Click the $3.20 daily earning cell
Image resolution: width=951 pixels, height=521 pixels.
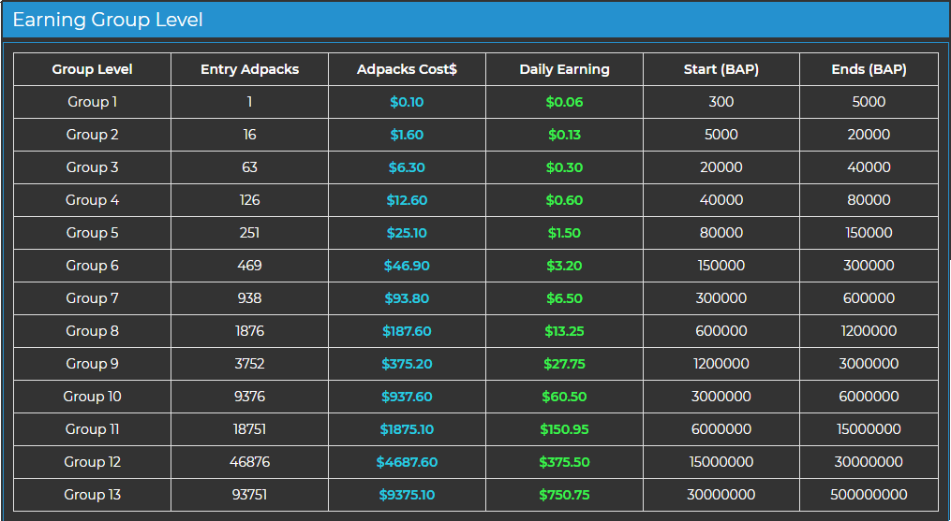click(564, 266)
